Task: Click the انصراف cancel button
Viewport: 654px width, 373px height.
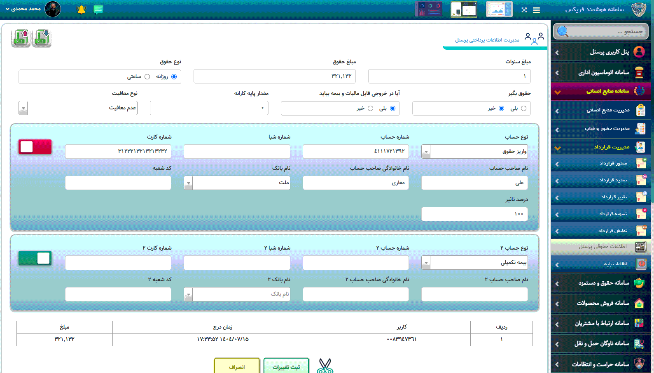Action: click(x=237, y=367)
